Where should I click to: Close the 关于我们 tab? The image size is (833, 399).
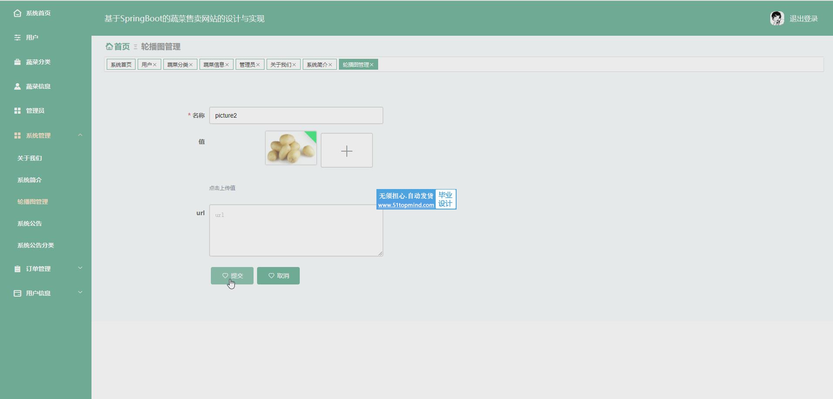click(294, 64)
